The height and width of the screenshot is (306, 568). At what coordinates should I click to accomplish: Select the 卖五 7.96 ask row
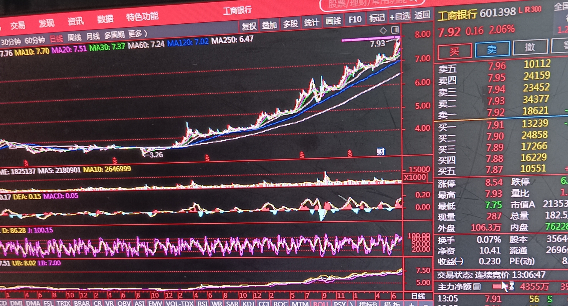coord(501,66)
